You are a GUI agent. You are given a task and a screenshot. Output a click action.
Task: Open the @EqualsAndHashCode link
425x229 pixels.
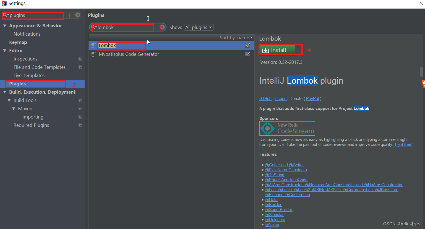pyautogui.click(x=286, y=180)
